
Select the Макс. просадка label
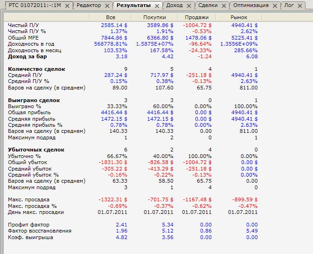28,199
